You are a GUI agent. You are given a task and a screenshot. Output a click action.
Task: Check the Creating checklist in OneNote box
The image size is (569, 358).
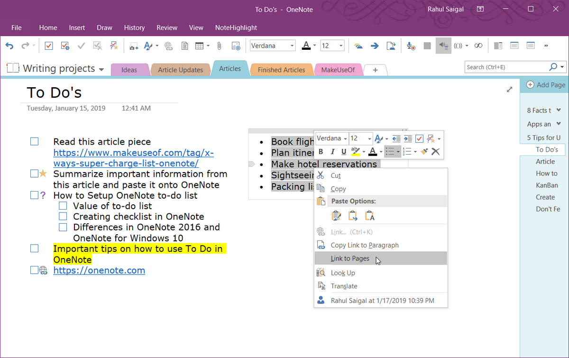pyautogui.click(x=63, y=216)
